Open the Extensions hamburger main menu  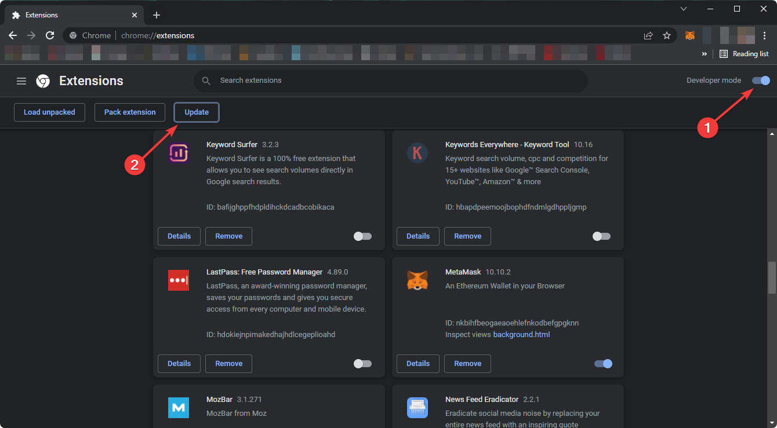coord(21,81)
